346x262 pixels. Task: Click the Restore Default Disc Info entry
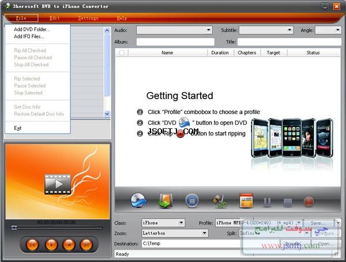click(x=39, y=114)
